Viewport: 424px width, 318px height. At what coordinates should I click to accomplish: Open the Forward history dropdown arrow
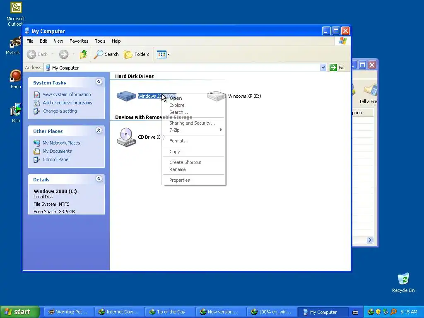pos(73,54)
